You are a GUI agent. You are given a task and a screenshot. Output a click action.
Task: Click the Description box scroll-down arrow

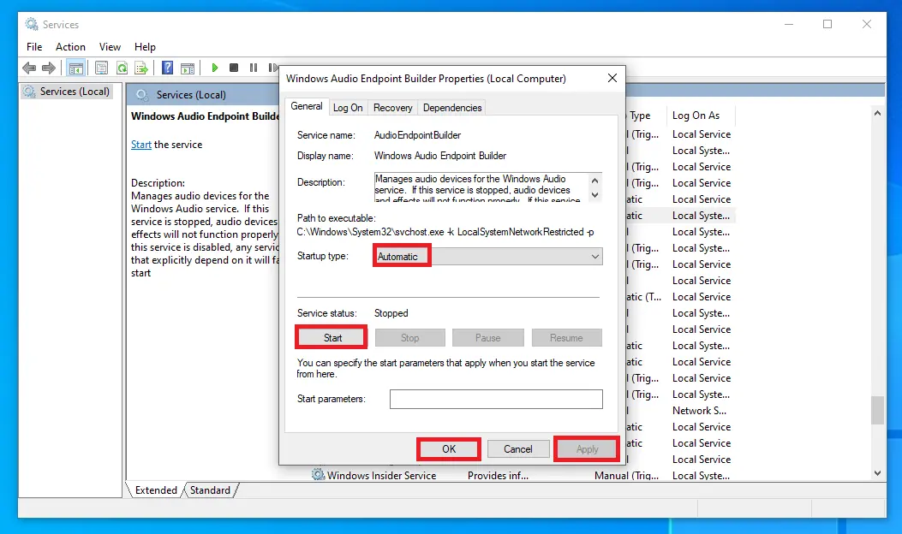click(x=594, y=195)
